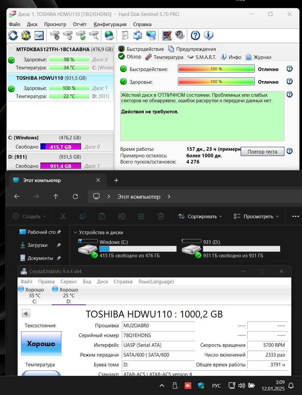Show hidden tray icons chevron
Viewport: 302px width, 395px height.
[x=162, y=386]
